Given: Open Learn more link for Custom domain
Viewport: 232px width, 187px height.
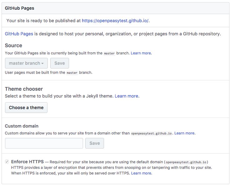Looking at the screenshot, I should (x=184, y=133).
